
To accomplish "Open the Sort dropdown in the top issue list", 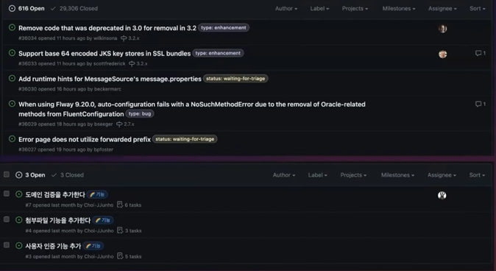I will [x=478, y=9].
